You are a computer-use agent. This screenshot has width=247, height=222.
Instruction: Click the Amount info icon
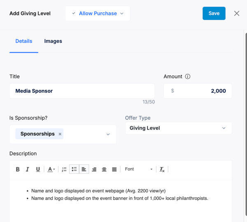tap(188, 76)
